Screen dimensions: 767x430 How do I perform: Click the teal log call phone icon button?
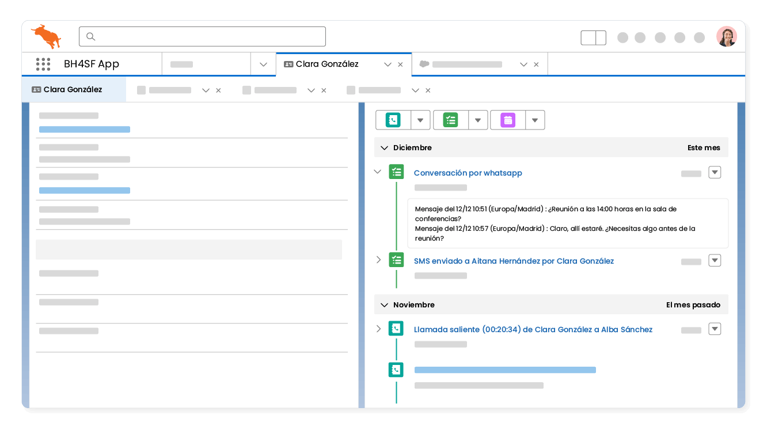pyautogui.click(x=393, y=120)
